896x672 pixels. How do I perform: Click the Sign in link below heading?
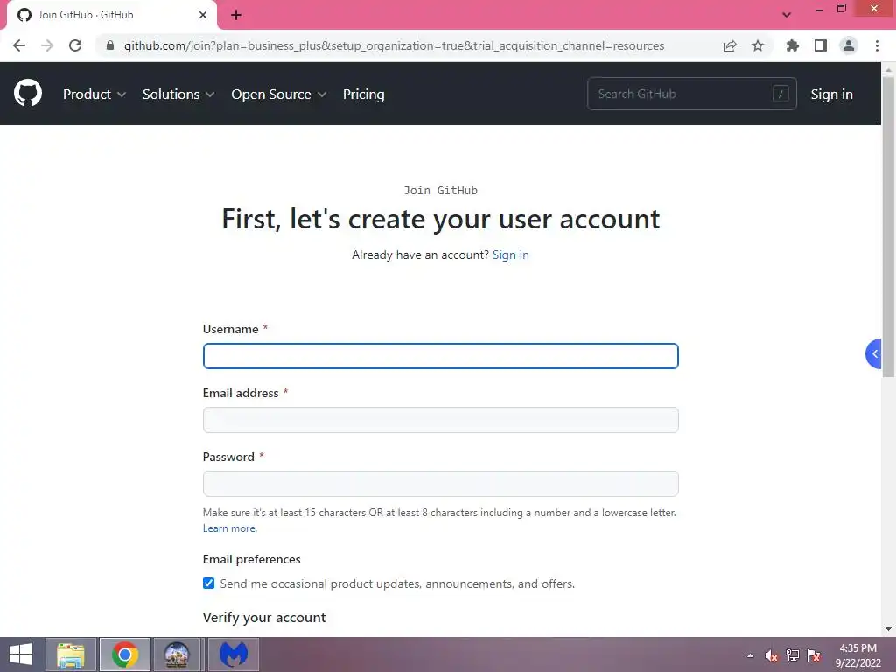point(511,255)
